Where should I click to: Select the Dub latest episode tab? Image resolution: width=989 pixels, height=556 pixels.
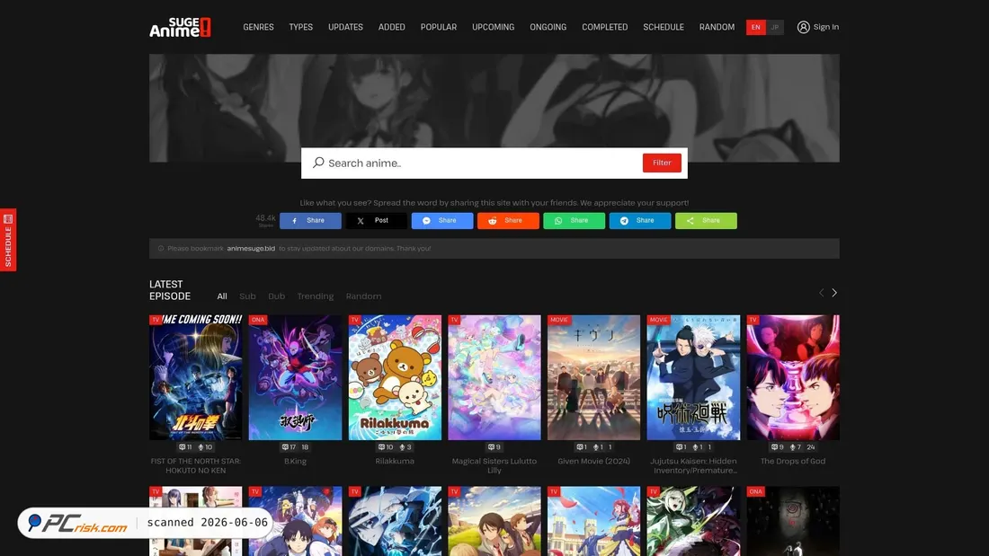click(x=276, y=296)
